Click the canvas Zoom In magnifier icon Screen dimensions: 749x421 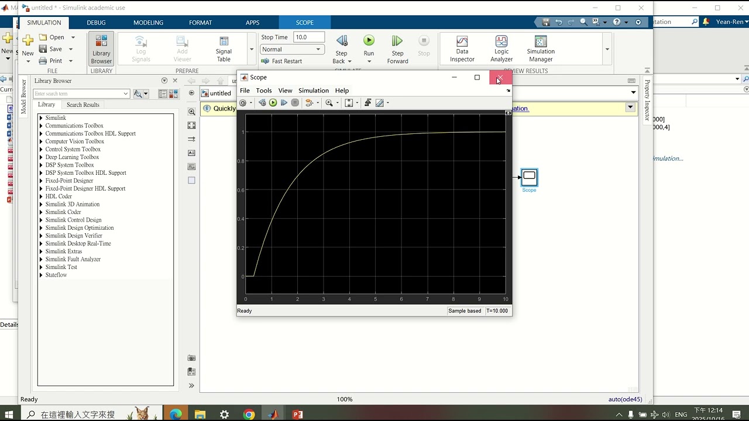coord(191,112)
